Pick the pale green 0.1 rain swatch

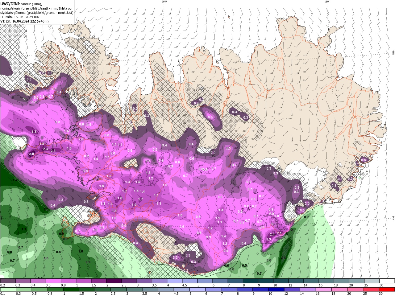8,290
